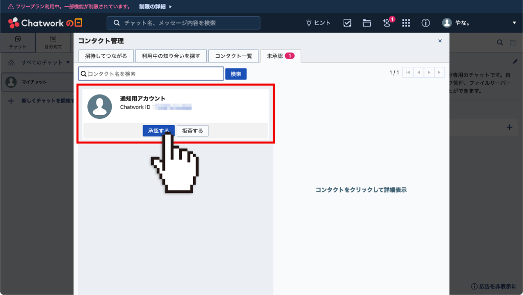Switch to the コンタクト一覧 tab
The width and height of the screenshot is (523, 295).
click(x=233, y=56)
